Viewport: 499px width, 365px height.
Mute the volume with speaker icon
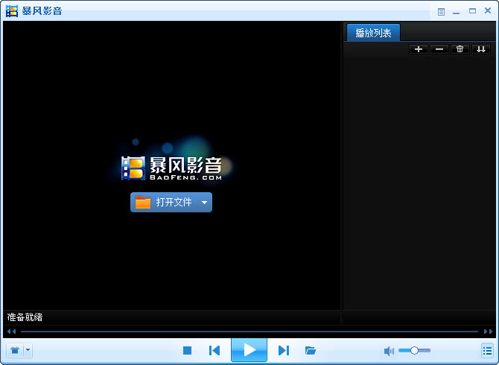click(x=389, y=351)
